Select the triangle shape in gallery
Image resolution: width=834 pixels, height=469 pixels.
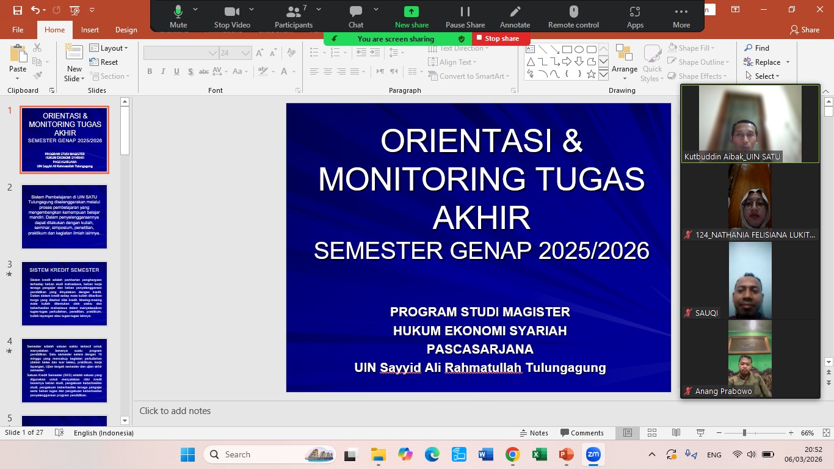click(531, 62)
